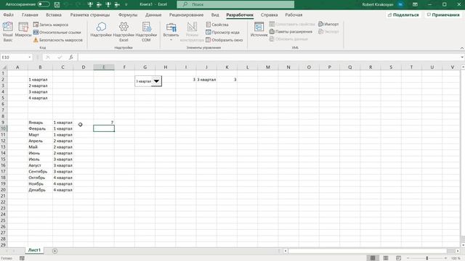Viewport: 465px width, 261px height.
Task: Open XML Expansion Packs
Action: tap(291, 31)
